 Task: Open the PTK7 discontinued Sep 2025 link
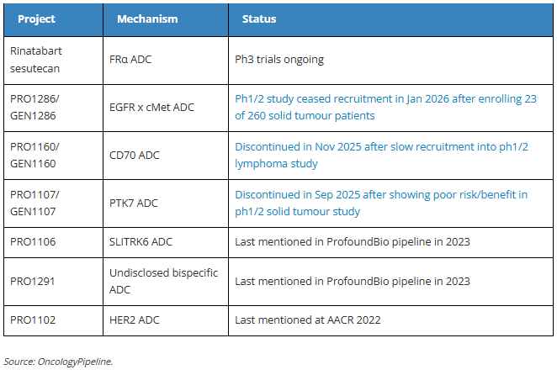point(381,203)
